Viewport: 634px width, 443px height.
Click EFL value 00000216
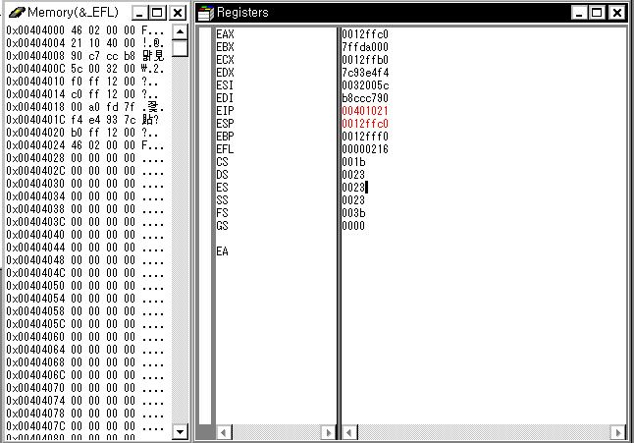click(365, 149)
